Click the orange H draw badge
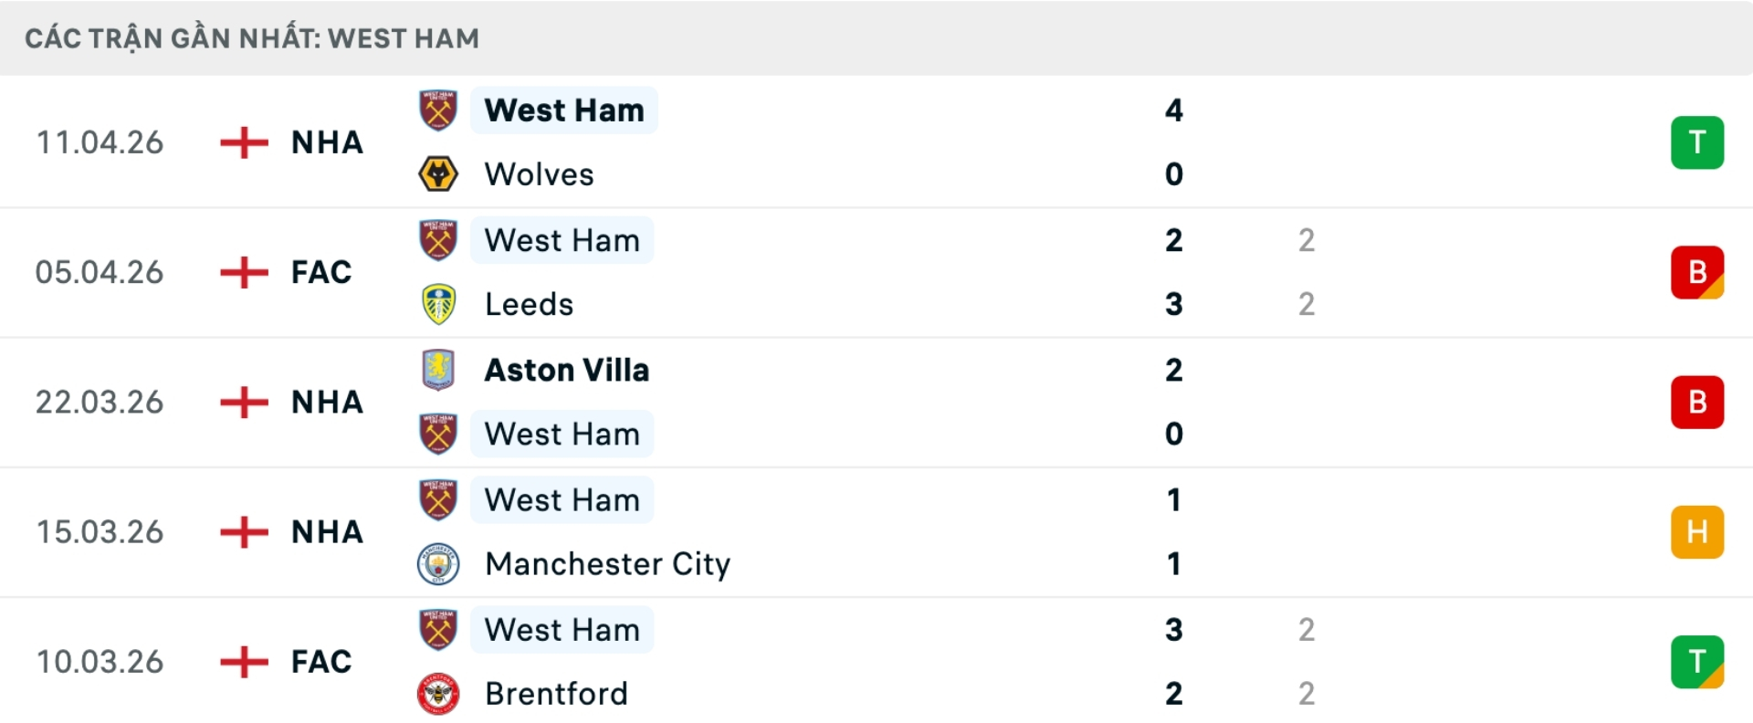Screen dimensions: 1753x723 tap(1696, 532)
